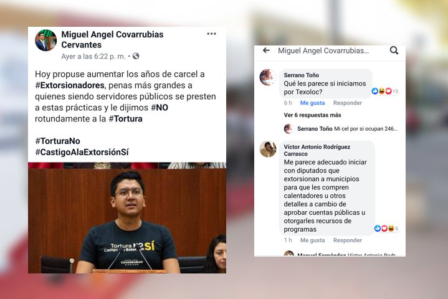Open the post photo of the speaker
This screenshot has height=299, width=448.
(x=127, y=218)
